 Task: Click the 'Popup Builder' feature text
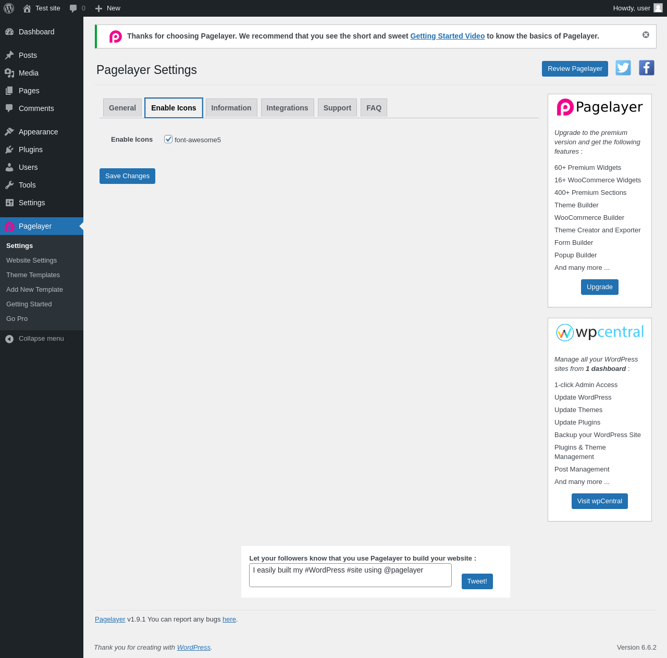576,255
